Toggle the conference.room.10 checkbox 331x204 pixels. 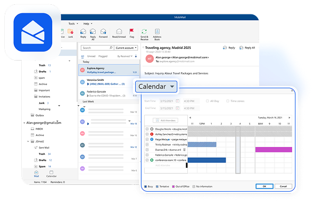(147, 160)
